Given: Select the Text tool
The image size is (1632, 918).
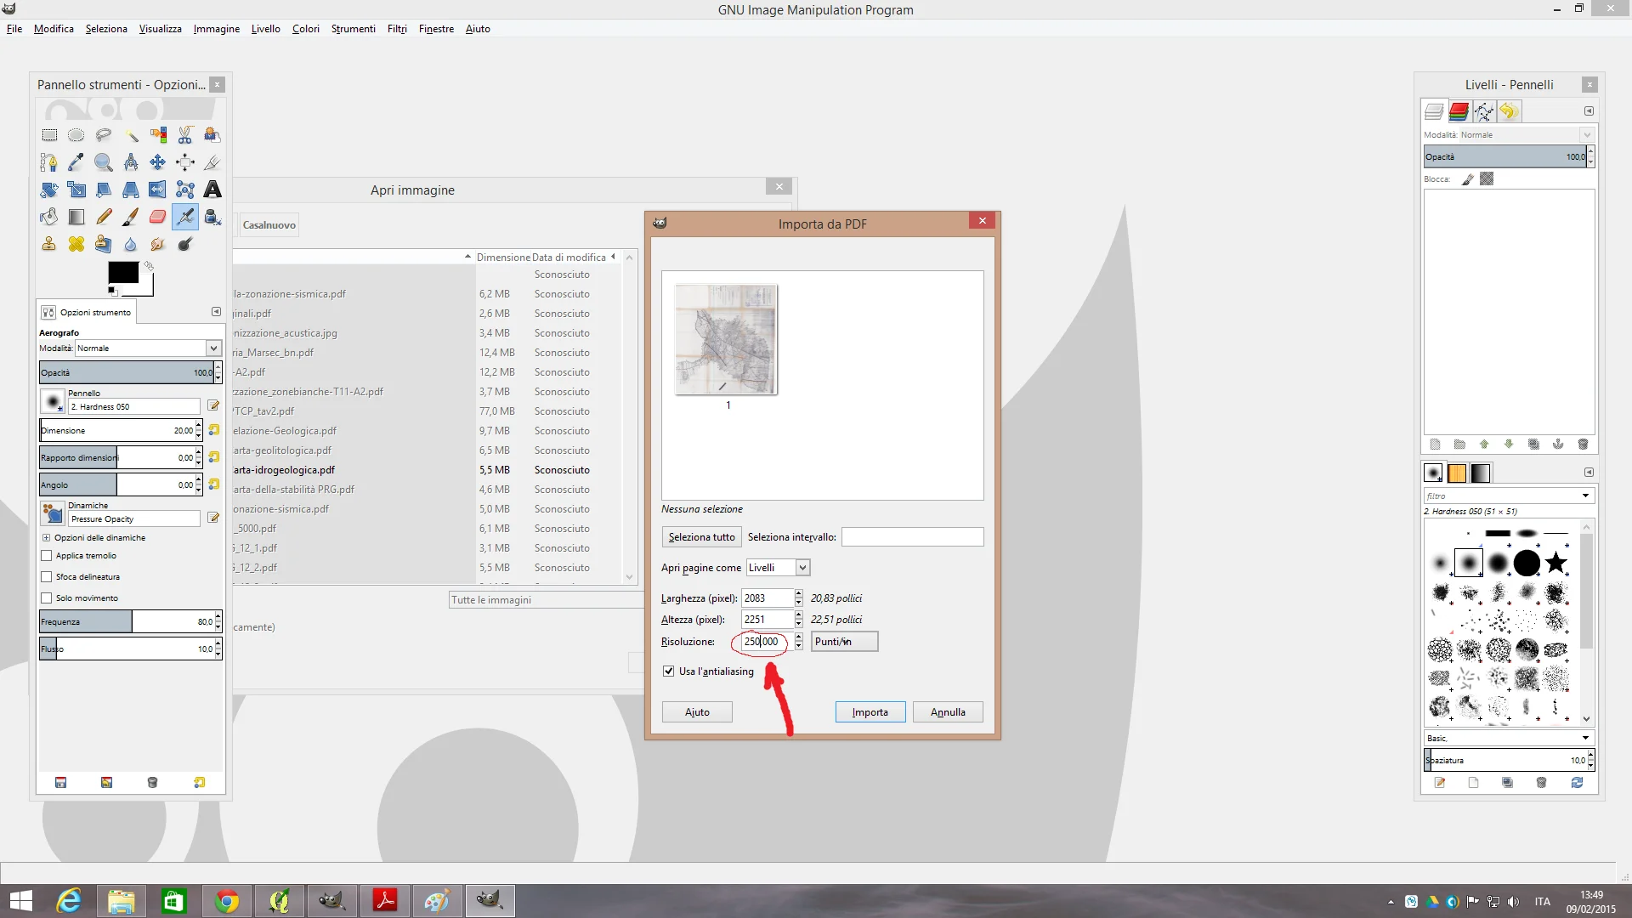Looking at the screenshot, I should (212, 190).
